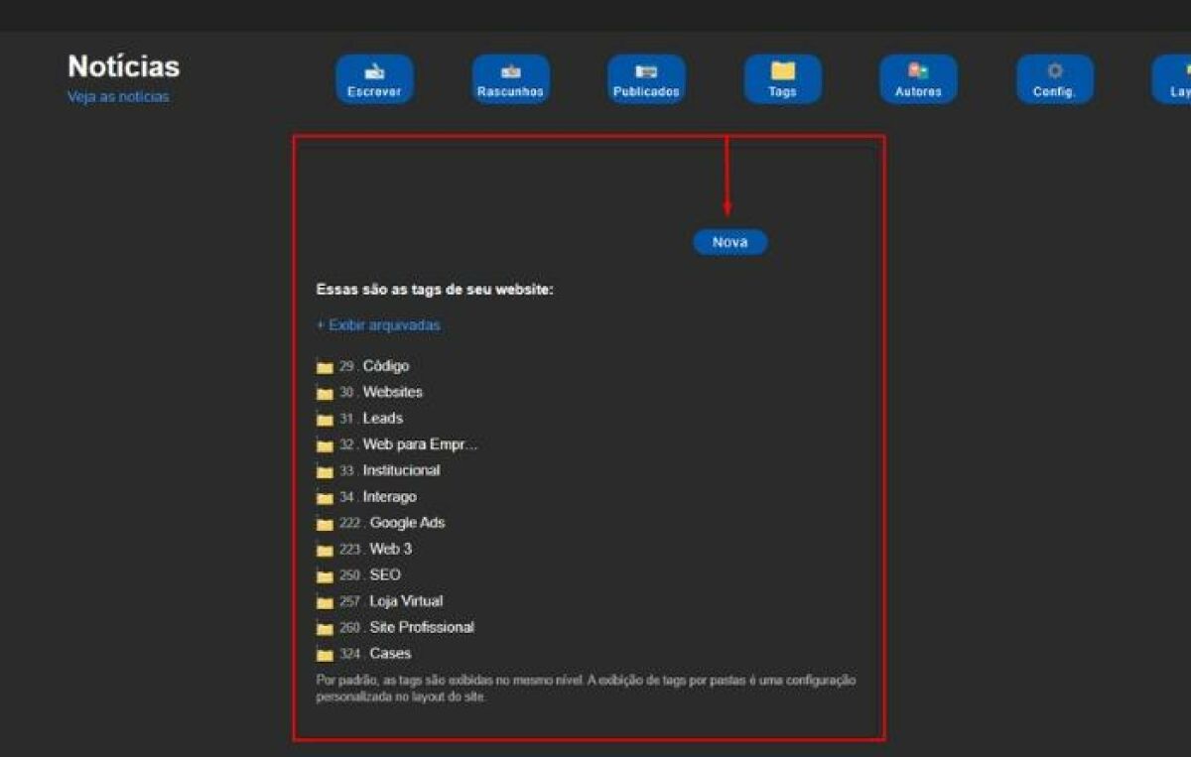
Task: Click the Veja as notícias link
Action: (x=118, y=97)
